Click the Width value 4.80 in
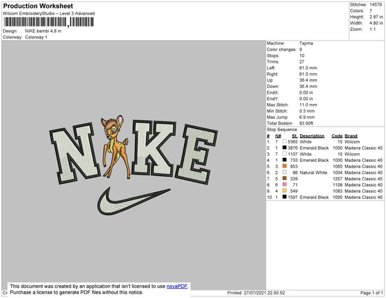386x298 pixels. click(376, 23)
